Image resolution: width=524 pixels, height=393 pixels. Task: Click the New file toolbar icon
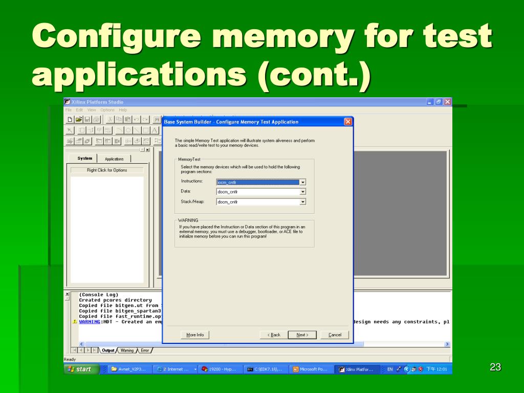pos(70,120)
